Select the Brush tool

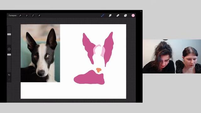(103, 15)
